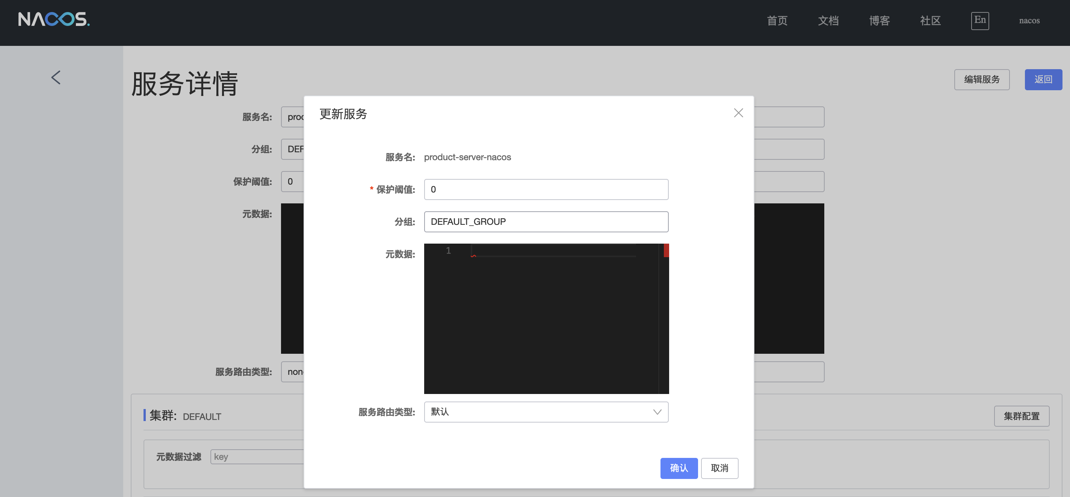The image size is (1070, 497).
Task: Click line number 1 in the editor gutter
Action: point(448,251)
